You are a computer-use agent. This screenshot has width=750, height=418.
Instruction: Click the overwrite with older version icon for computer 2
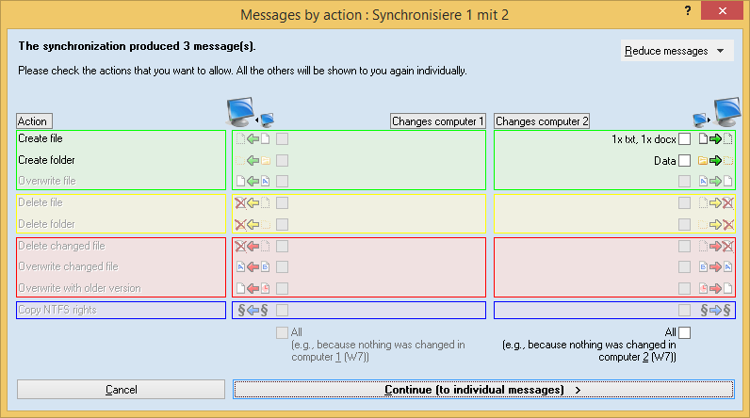point(715,288)
